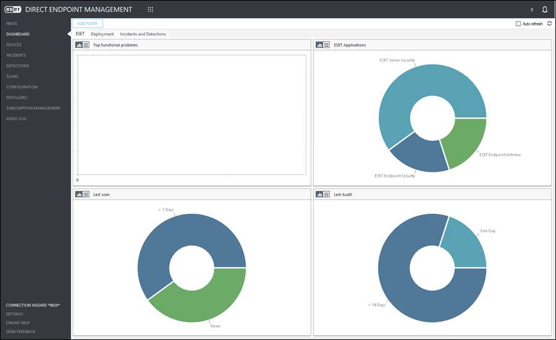
Task: Click the ESET Endpoint Antivirus chart label
Action: (500, 155)
